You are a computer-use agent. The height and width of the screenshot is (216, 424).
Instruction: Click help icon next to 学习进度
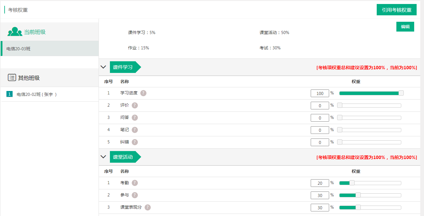[143, 93]
